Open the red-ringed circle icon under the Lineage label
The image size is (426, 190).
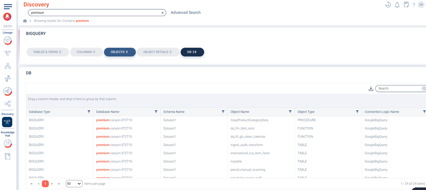8,41
